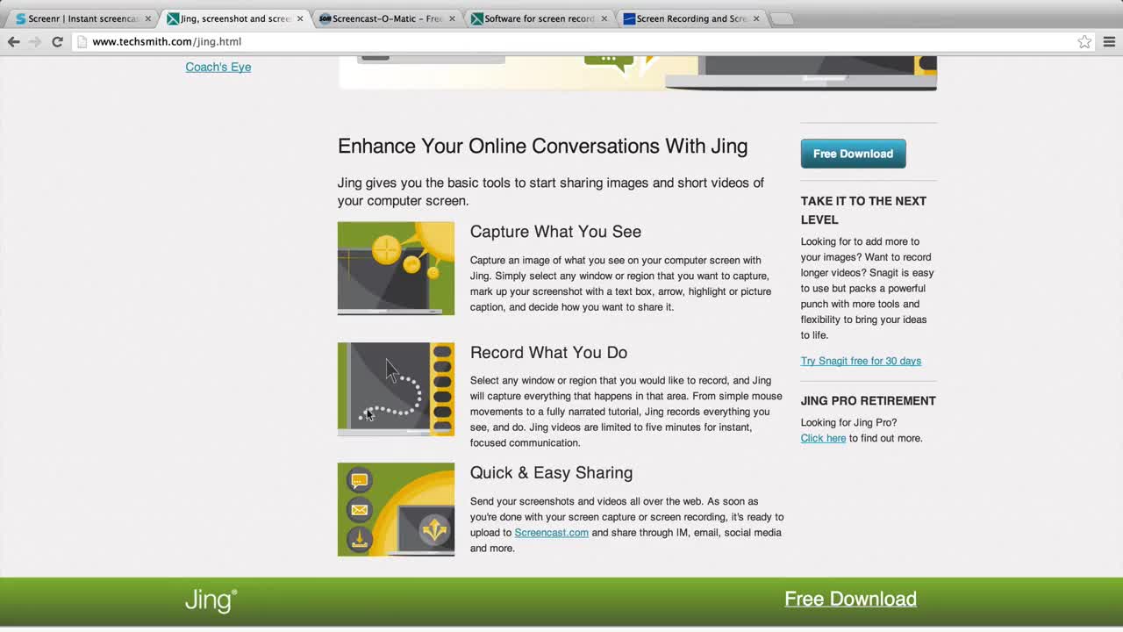1123x632 pixels.
Task: Bookmark this page with the star icon
Action: tap(1084, 41)
